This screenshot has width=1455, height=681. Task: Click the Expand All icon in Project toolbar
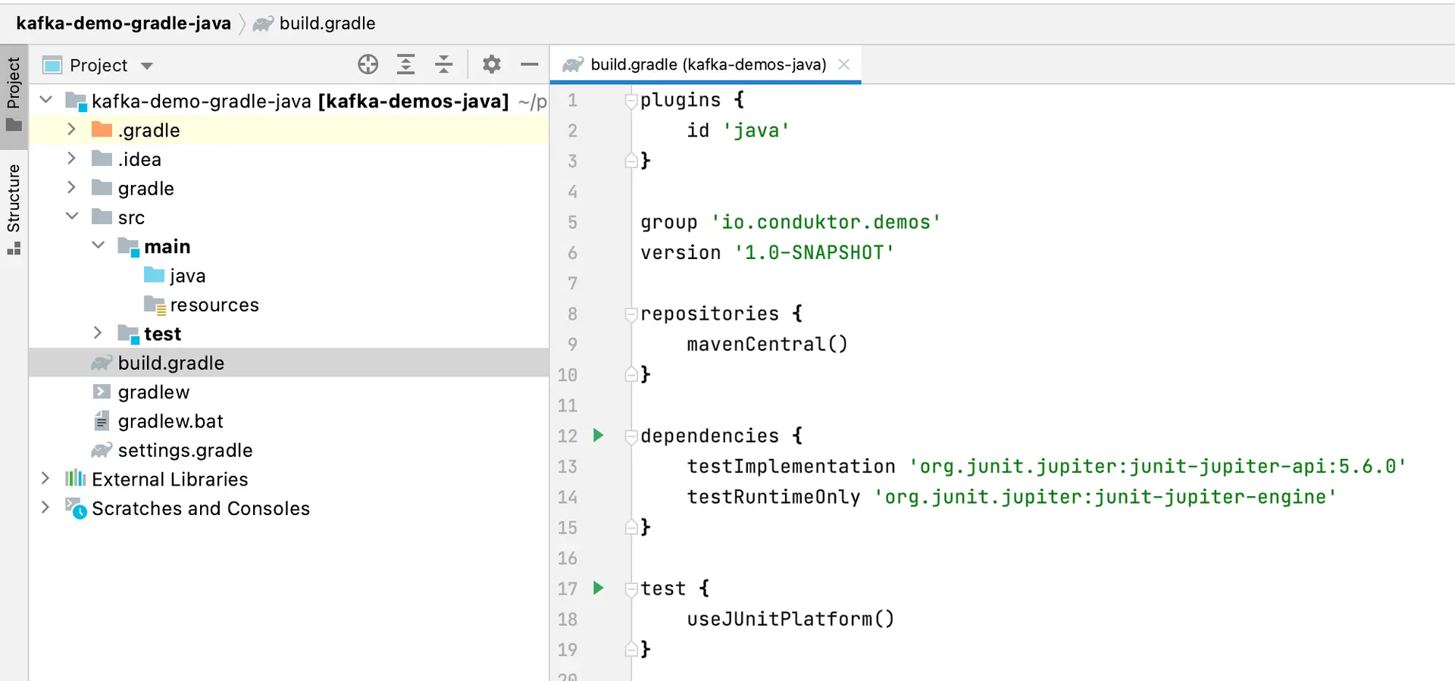coord(406,64)
